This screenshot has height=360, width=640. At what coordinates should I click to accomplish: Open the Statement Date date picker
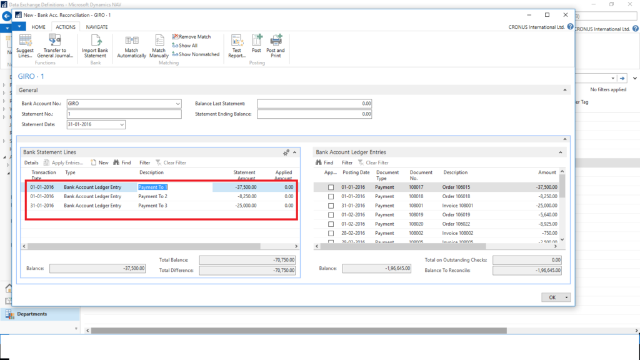(x=120, y=124)
